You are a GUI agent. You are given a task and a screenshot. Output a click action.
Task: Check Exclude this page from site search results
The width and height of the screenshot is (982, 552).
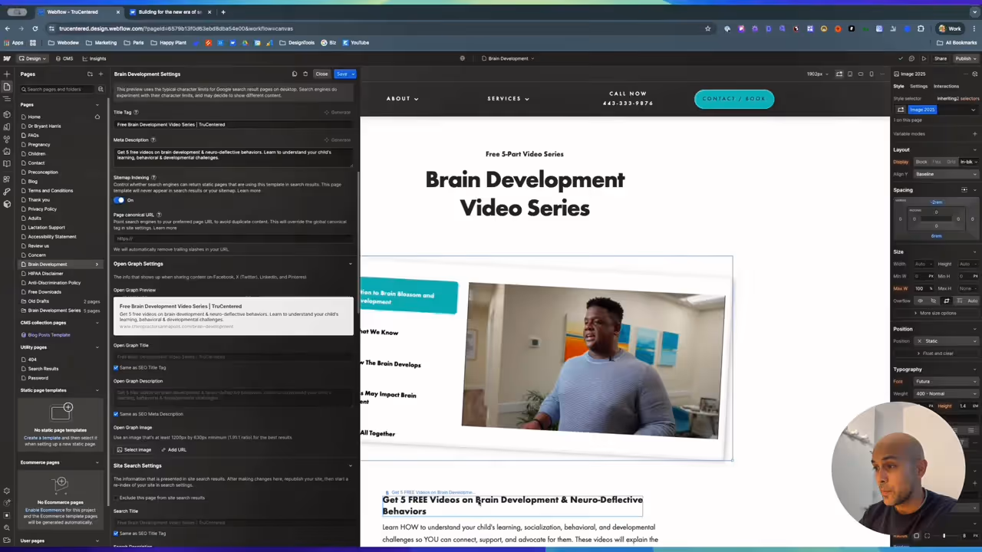116,498
